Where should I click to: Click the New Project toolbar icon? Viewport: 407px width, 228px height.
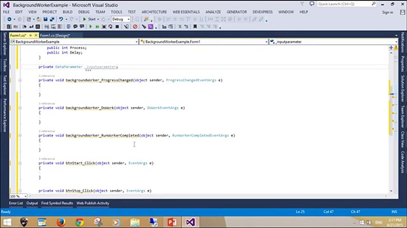29,19
